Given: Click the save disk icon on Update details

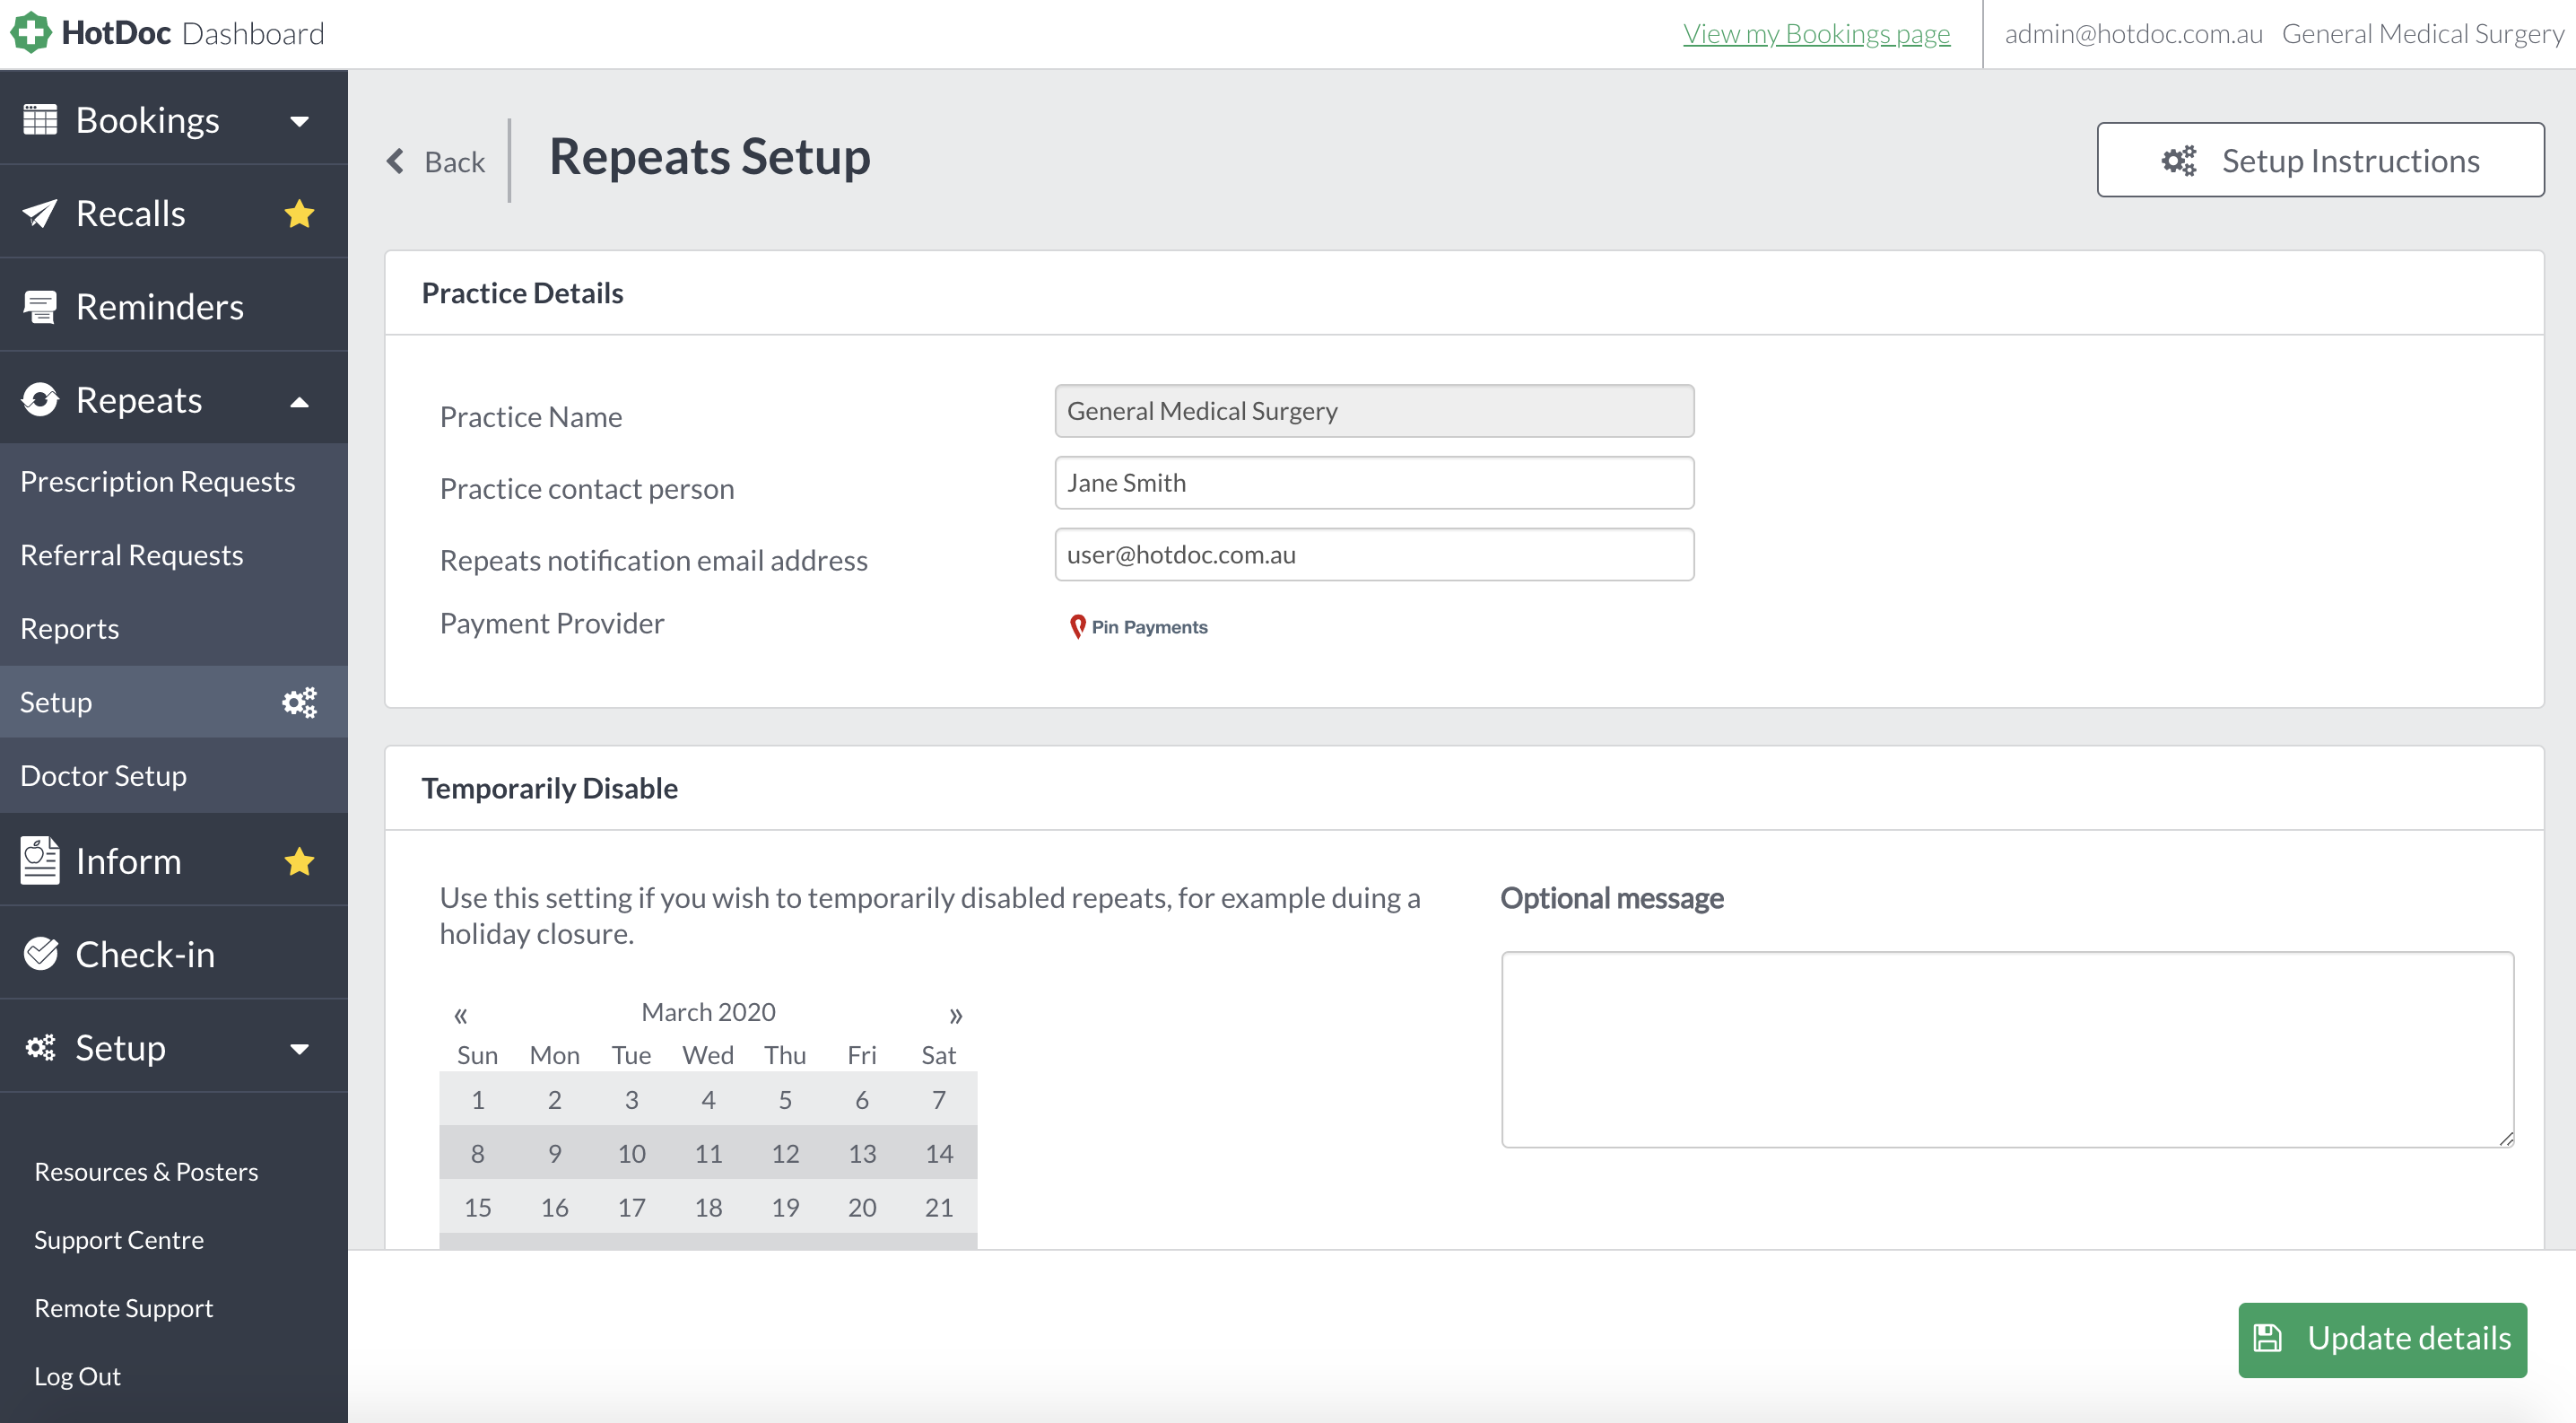Looking at the screenshot, I should click(x=2268, y=1338).
